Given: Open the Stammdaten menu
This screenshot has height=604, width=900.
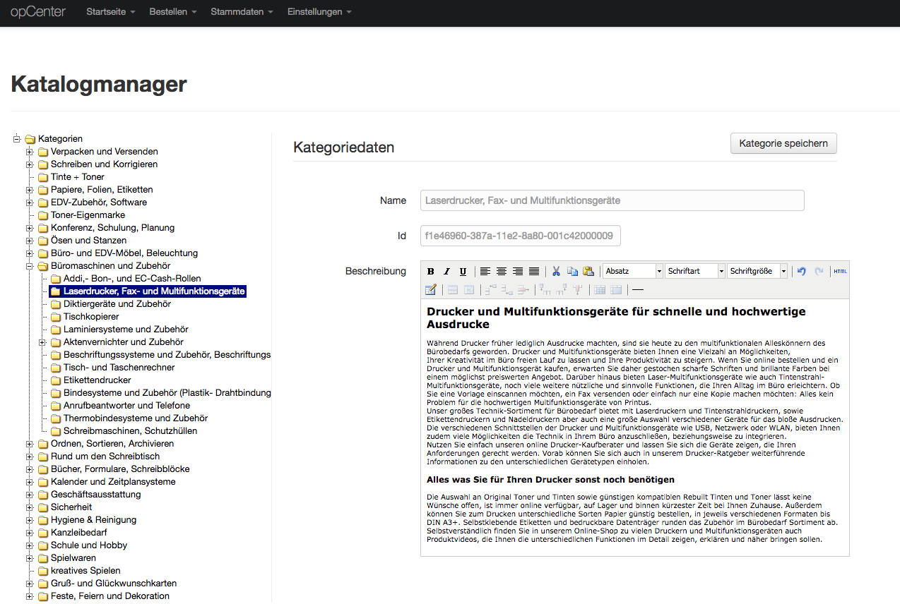Looking at the screenshot, I should pos(241,11).
